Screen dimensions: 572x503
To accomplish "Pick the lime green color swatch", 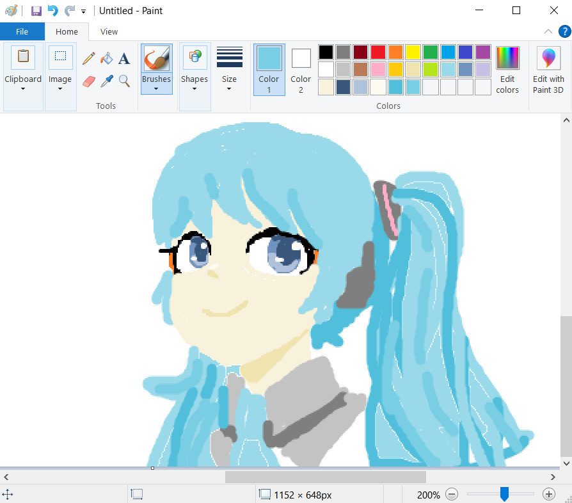I will (431, 69).
